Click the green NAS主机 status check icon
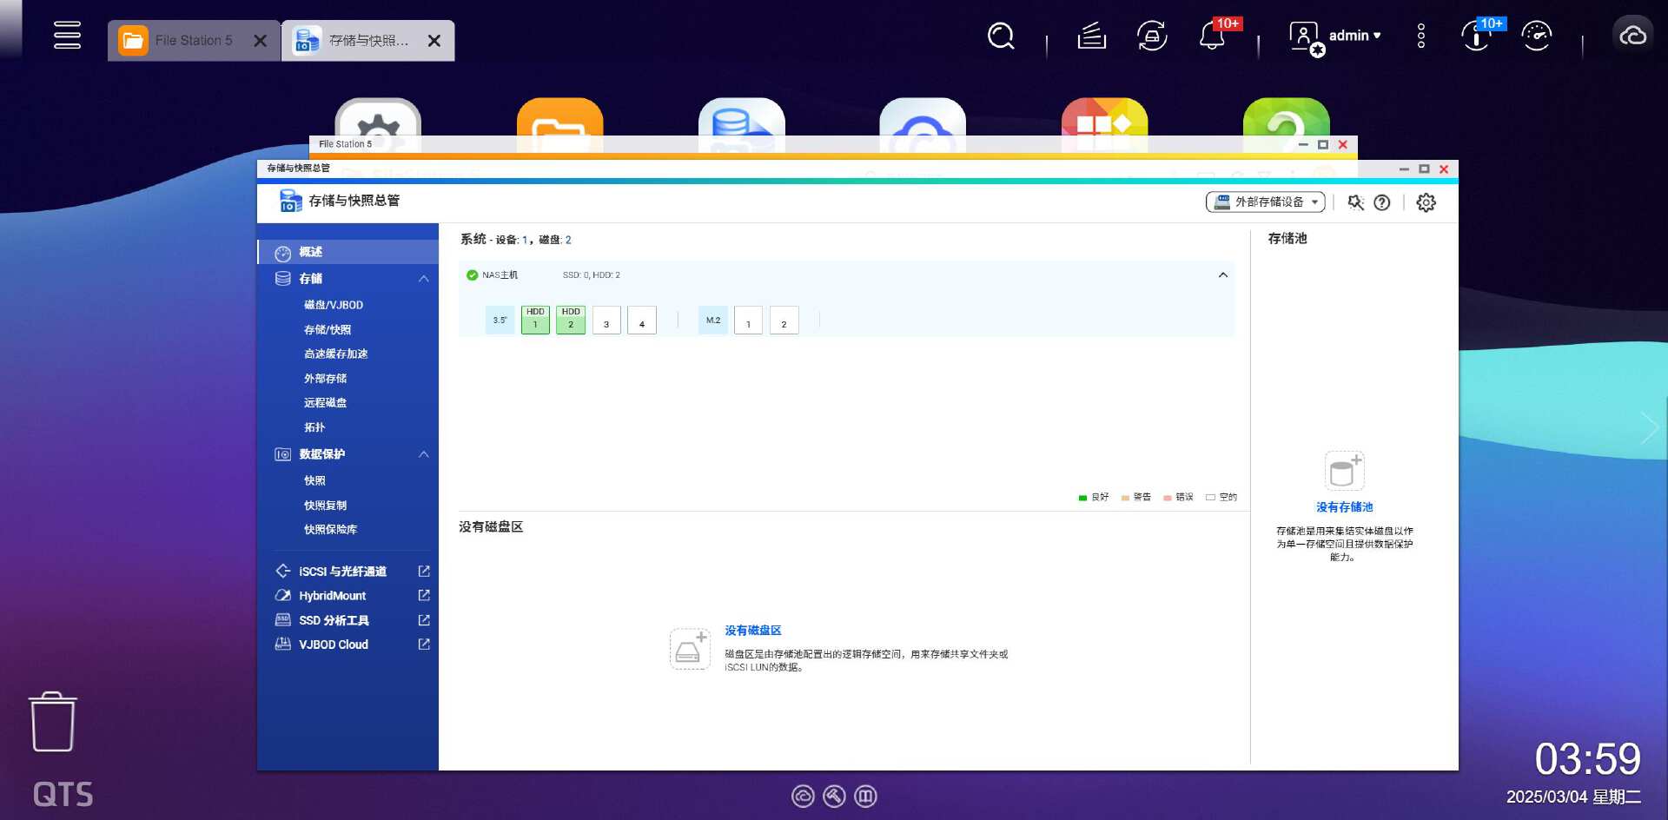1668x820 pixels. point(472,275)
